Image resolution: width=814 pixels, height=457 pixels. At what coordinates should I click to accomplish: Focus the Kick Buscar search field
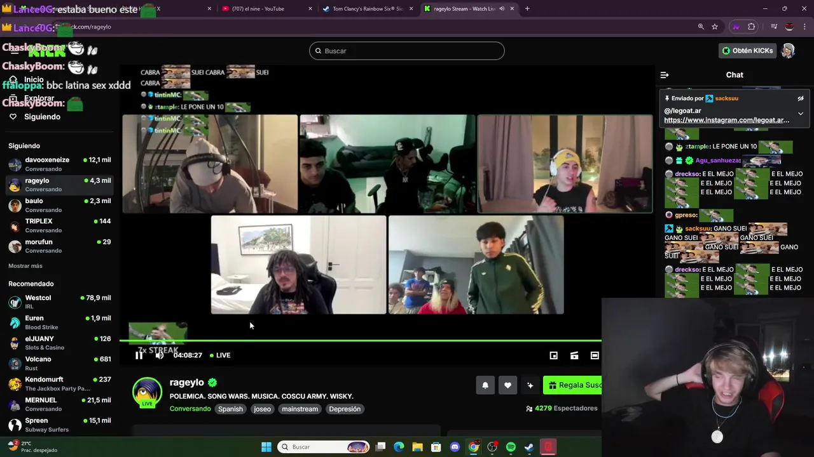[407, 51]
